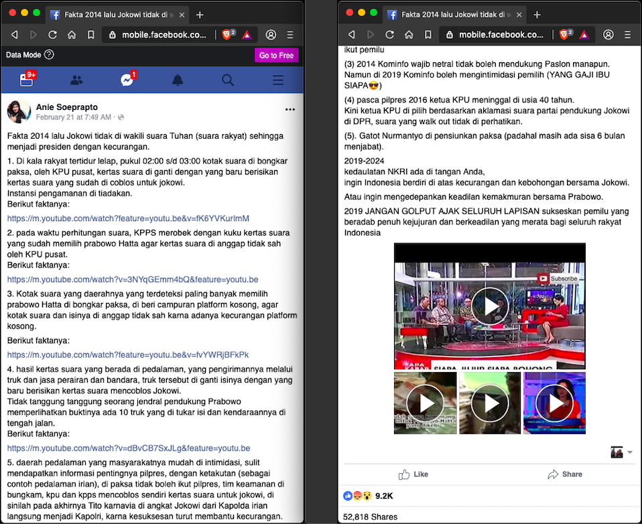Image resolution: width=642 pixels, height=524 pixels.
Task: Open Messenger icon with 1 notification
Action: pos(127,80)
